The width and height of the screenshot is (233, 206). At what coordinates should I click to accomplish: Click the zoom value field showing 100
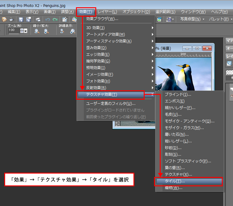[14, 30]
